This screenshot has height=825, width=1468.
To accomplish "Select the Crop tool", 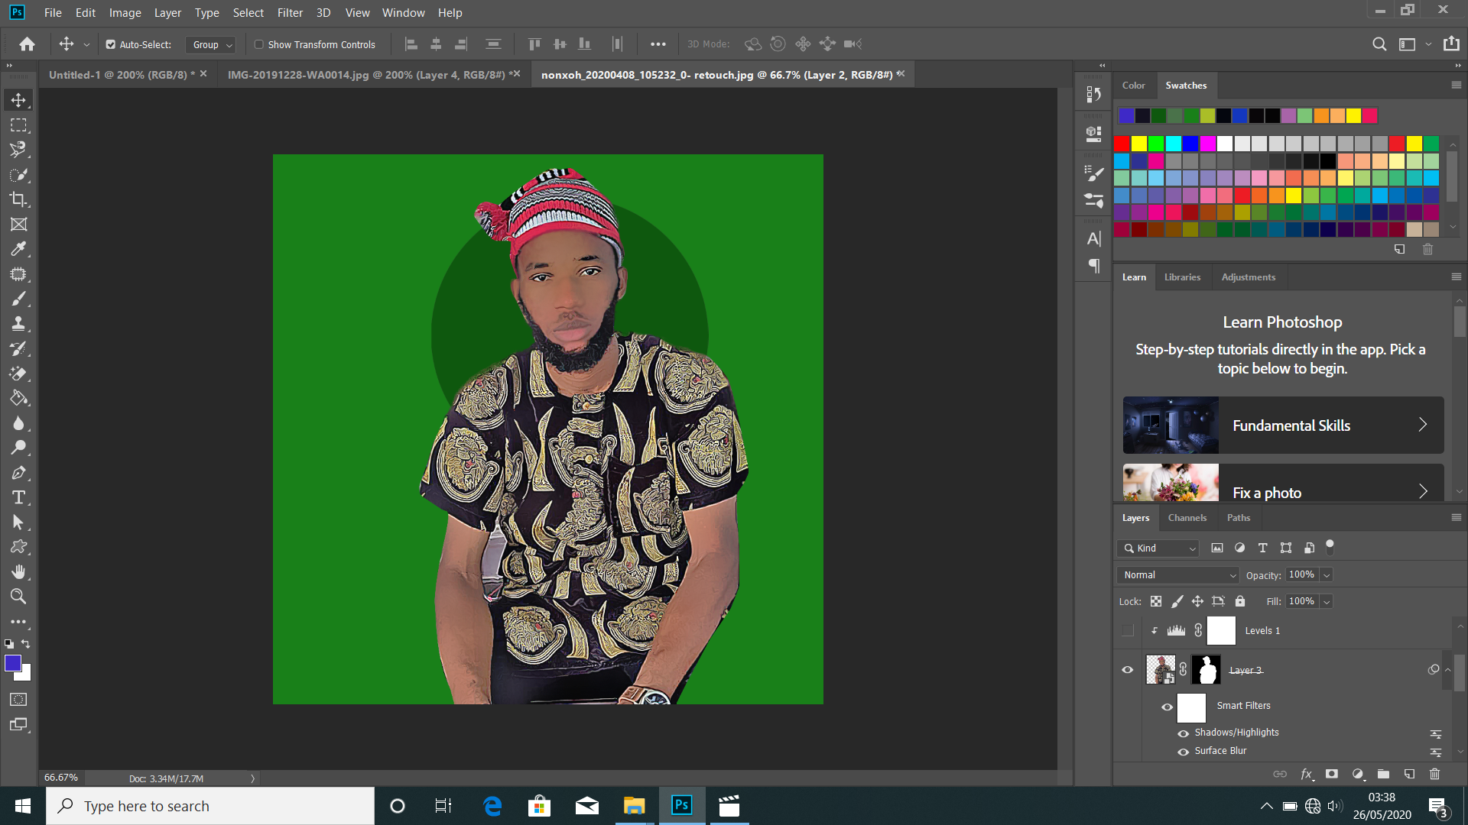I will click(18, 199).
